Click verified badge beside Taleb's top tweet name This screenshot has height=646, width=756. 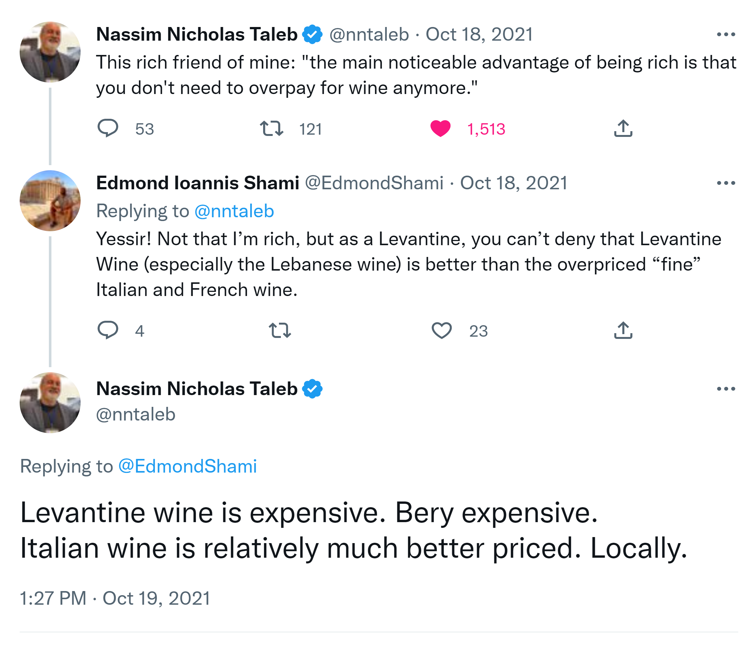click(312, 34)
